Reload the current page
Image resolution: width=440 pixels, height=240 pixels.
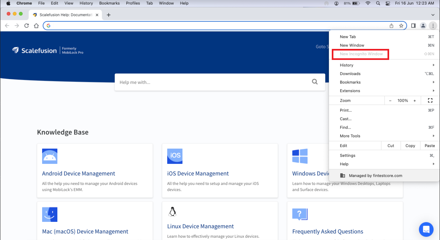coord(27,26)
